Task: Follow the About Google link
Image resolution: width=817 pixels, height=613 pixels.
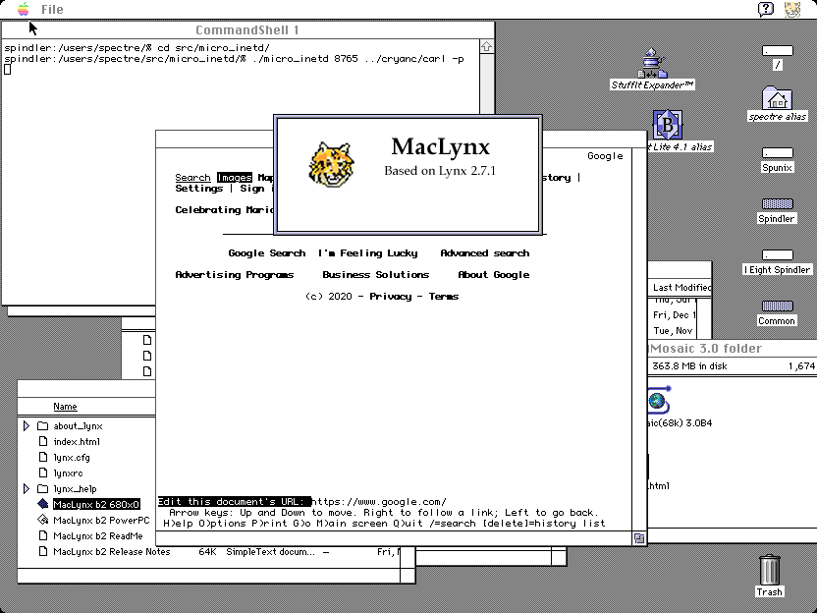Action: click(493, 274)
